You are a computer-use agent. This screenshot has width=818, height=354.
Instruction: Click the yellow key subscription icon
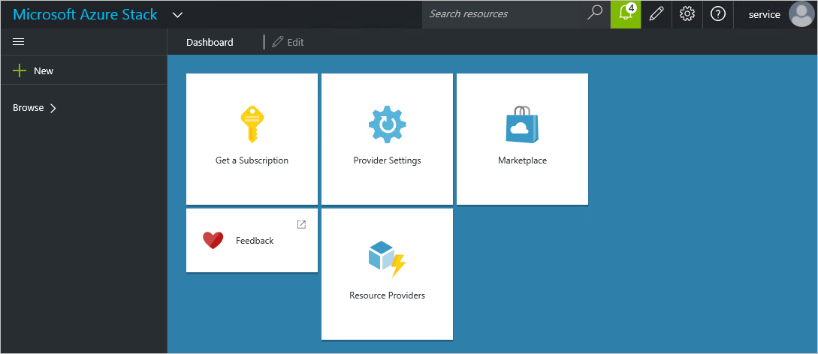pos(252,124)
